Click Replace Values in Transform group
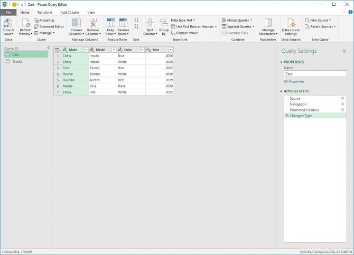Viewport: 354px width, 255px height. 185,33
